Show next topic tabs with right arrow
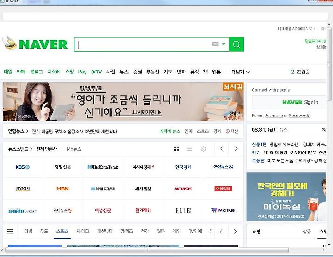 click(235, 231)
